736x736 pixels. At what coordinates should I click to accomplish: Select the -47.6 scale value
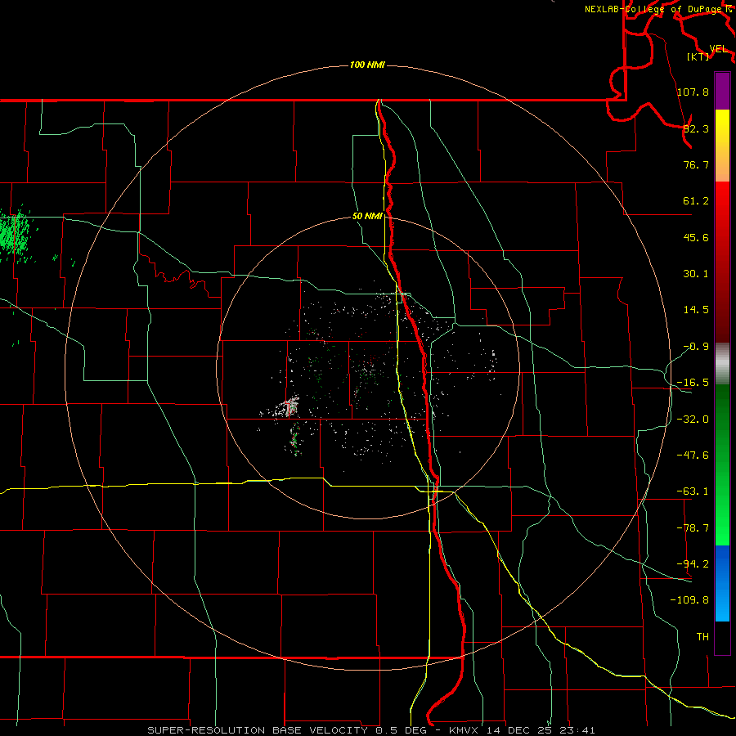pyautogui.click(x=693, y=456)
